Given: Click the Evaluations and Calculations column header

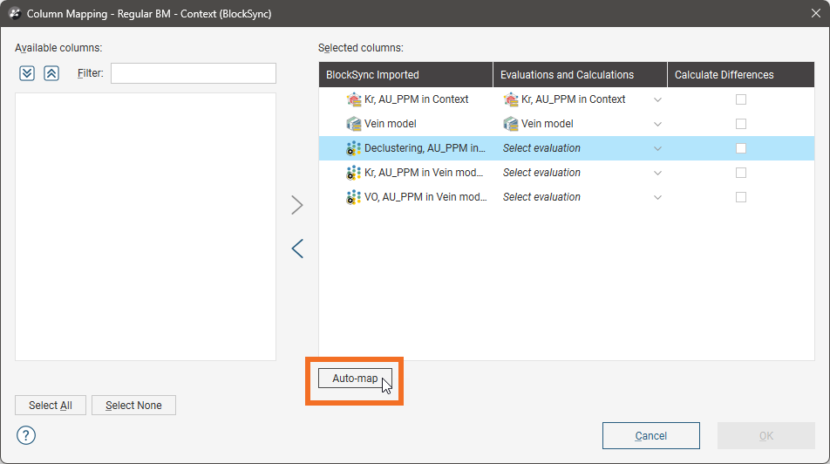Looking at the screenshot, I should coord(580,75).
